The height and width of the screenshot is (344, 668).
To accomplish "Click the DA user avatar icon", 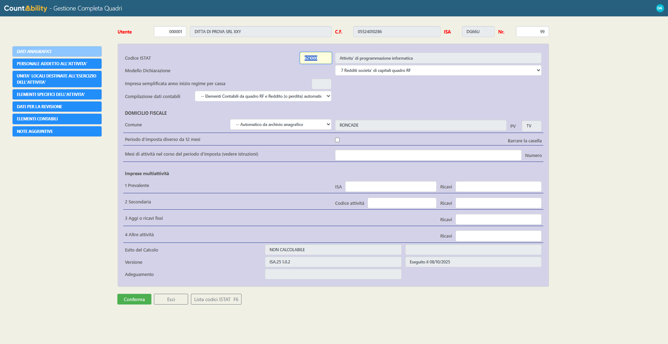I will [x=660, y=8].
